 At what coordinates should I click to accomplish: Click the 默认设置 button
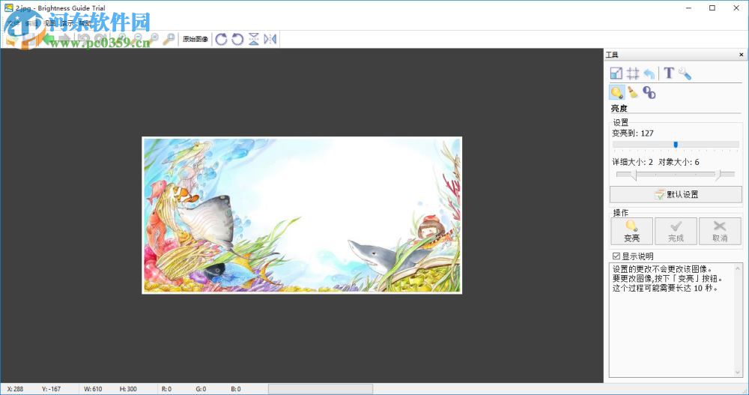click(676, 194)
